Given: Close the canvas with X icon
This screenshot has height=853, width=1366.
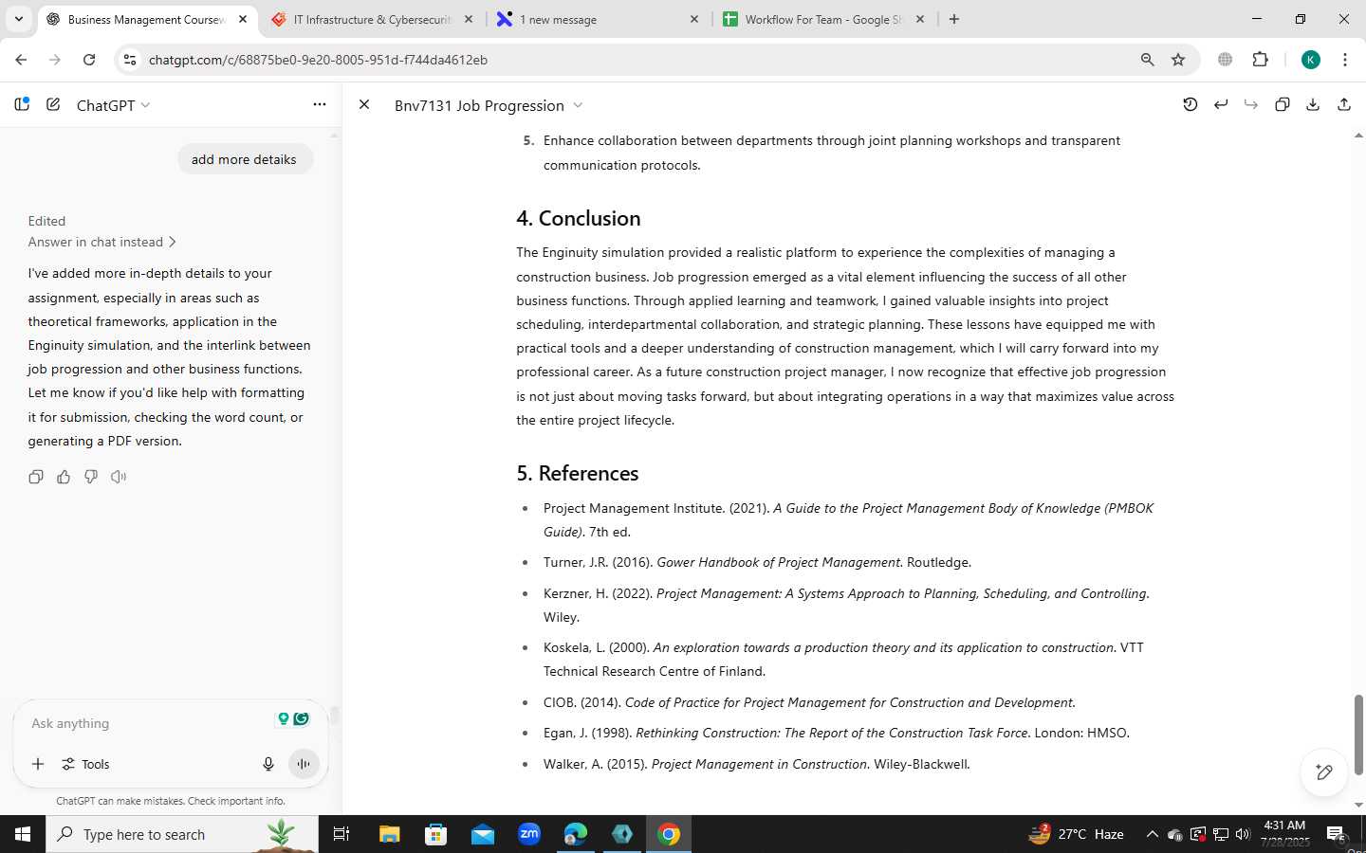Looking at the screenshot, I should [x=364, y=104].
